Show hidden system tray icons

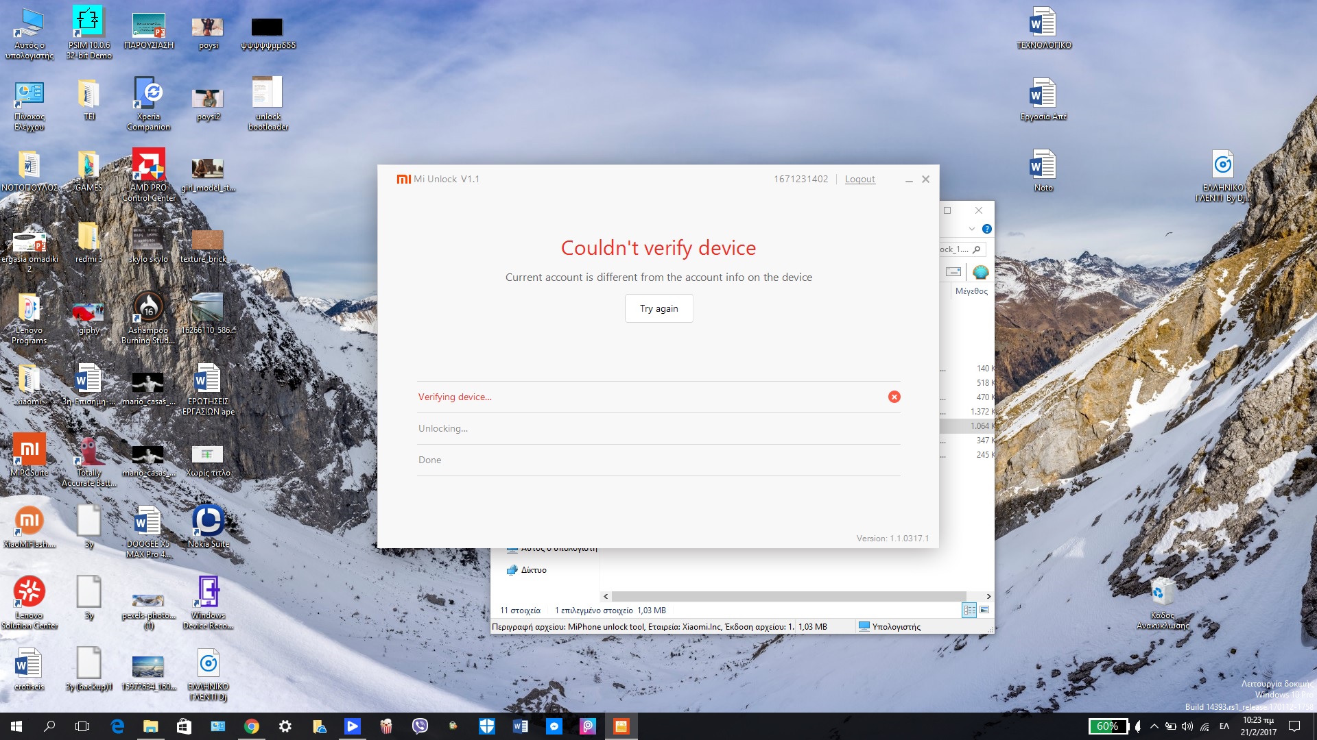[1154, 726]
